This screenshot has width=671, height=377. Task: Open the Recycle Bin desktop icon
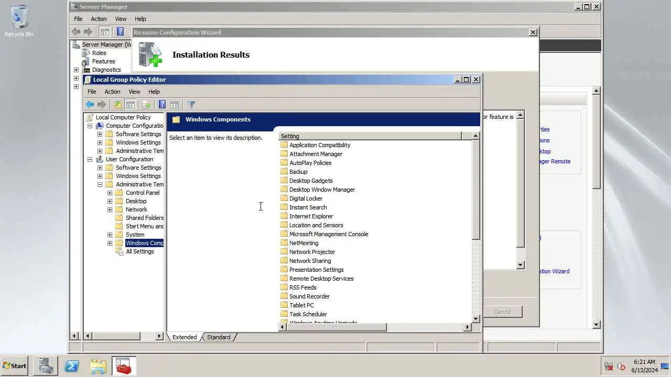point(19,21)
